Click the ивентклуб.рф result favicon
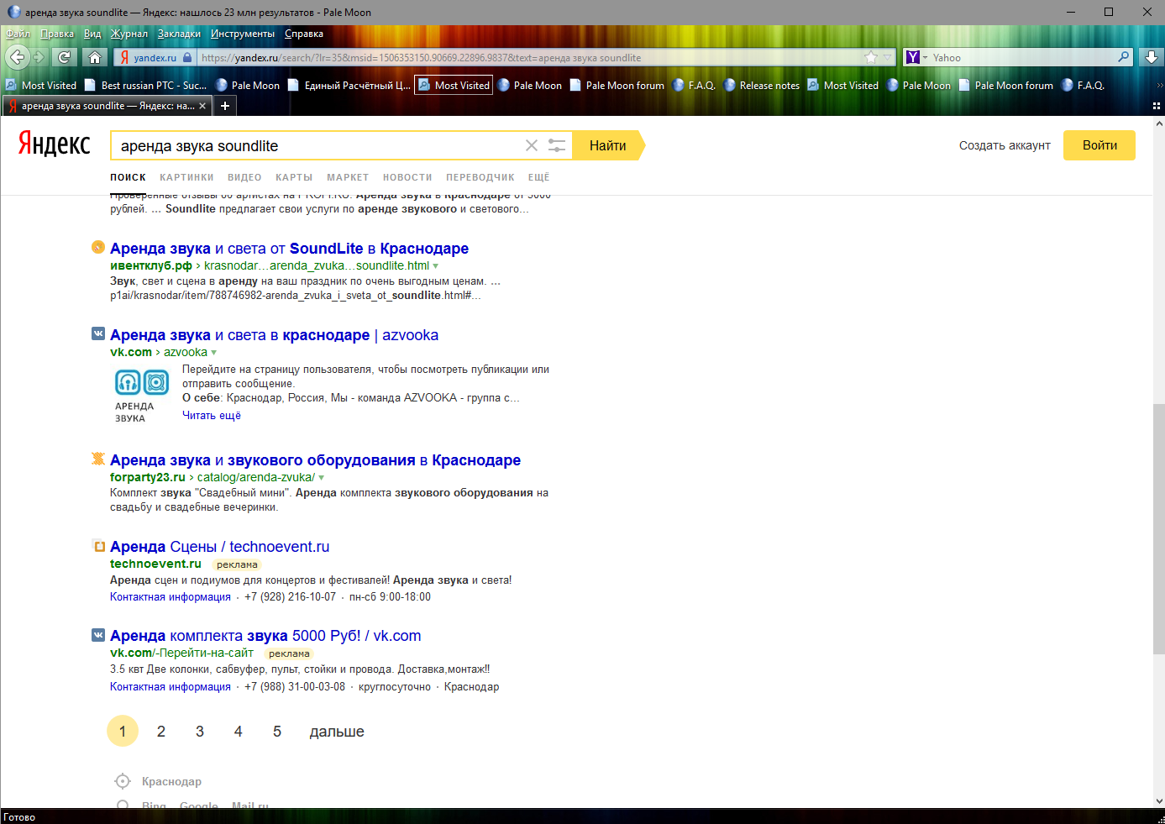Screen dimensions: 1165x824 (98, 247)
